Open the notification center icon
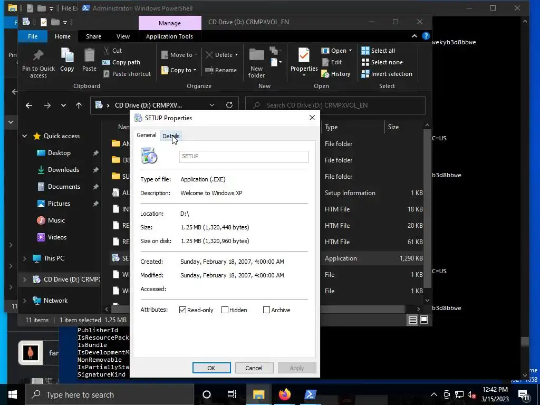540x405 pixels. [x=524, y=395]
